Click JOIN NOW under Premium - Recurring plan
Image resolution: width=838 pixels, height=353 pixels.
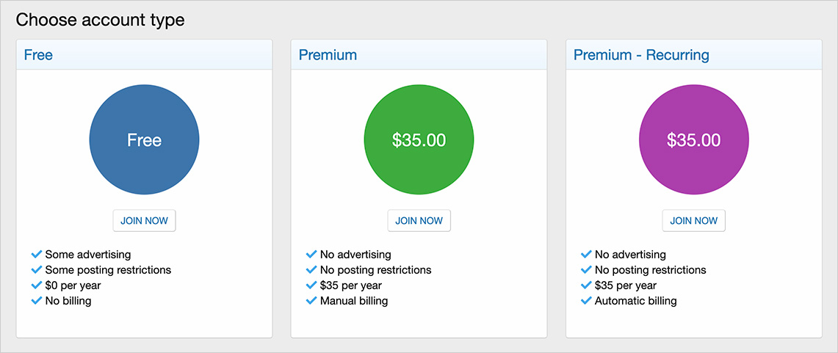(693, 221)
